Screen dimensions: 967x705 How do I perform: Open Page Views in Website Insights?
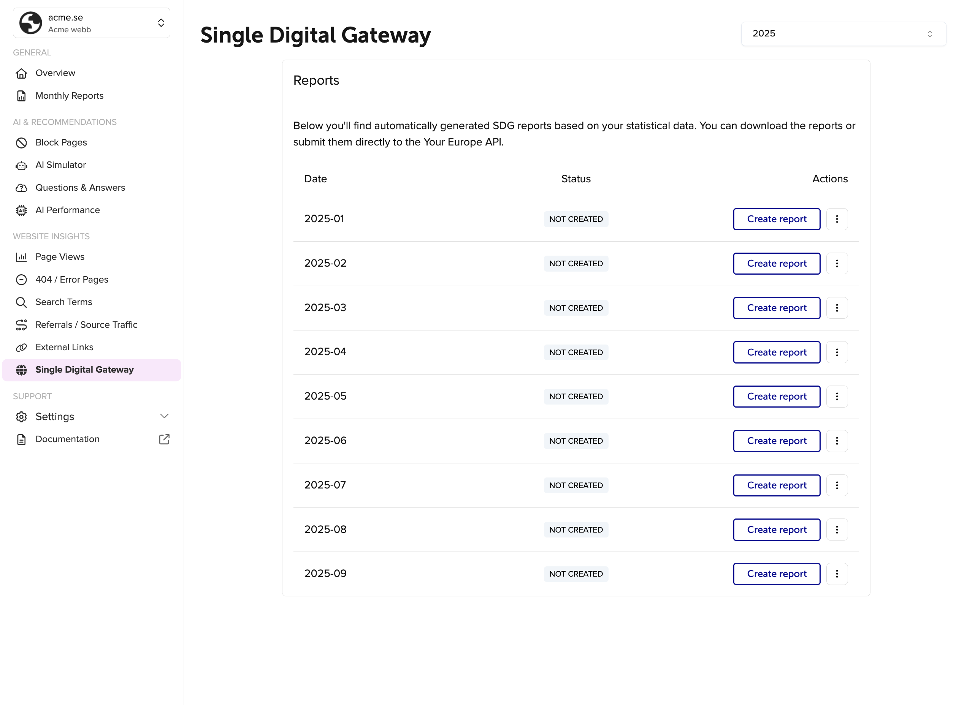click(x=60, y=257)
